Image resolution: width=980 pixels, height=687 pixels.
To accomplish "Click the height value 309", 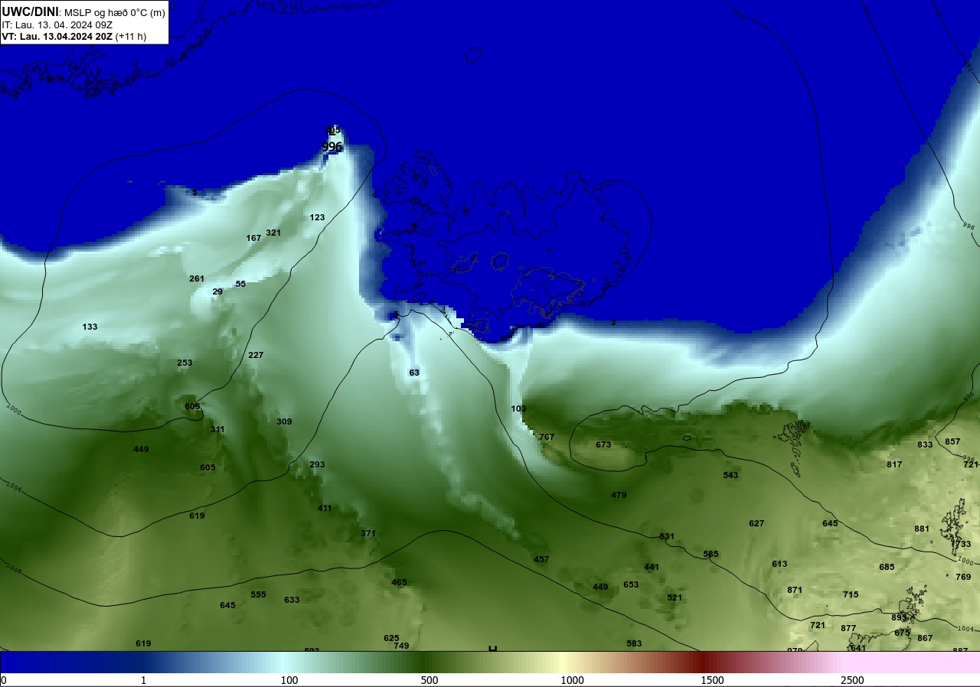I will coord(284,422).
